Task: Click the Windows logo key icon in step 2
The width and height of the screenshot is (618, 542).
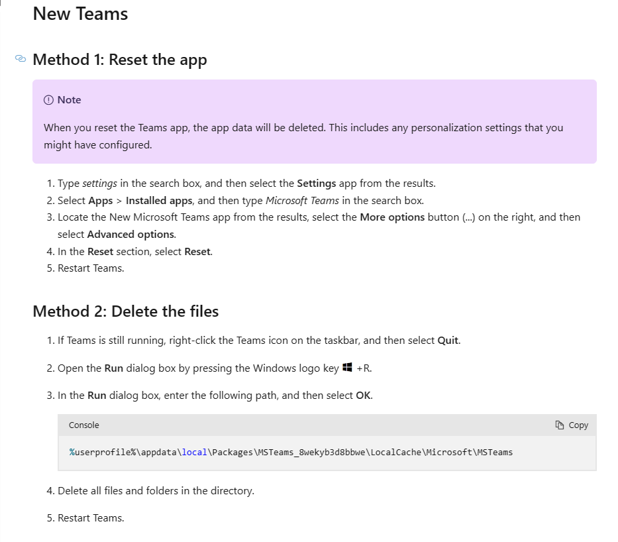Action: tap(347, 367)
